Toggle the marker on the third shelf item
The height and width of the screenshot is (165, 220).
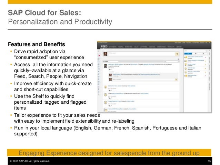click(205, 65)
